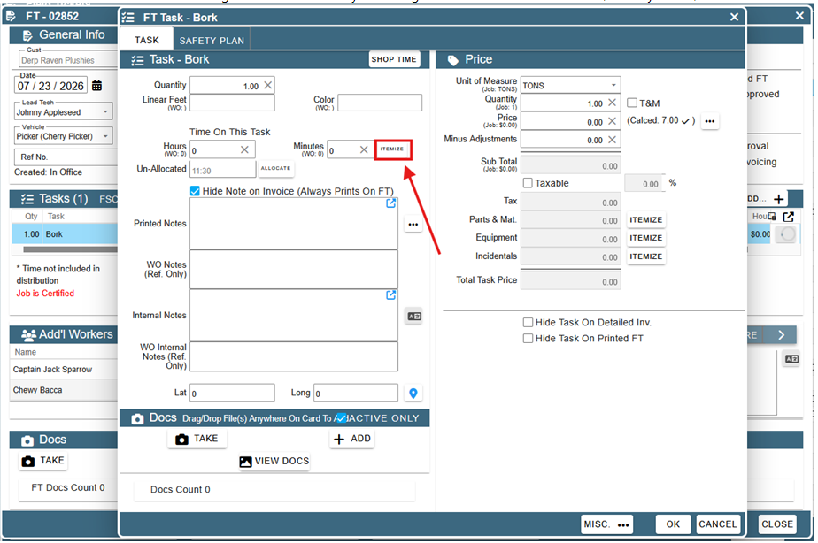Image resolution: width=818 pixels, height=543 pixels.
Task: Open the Vehicle dropdown
Action: (63, 136)
